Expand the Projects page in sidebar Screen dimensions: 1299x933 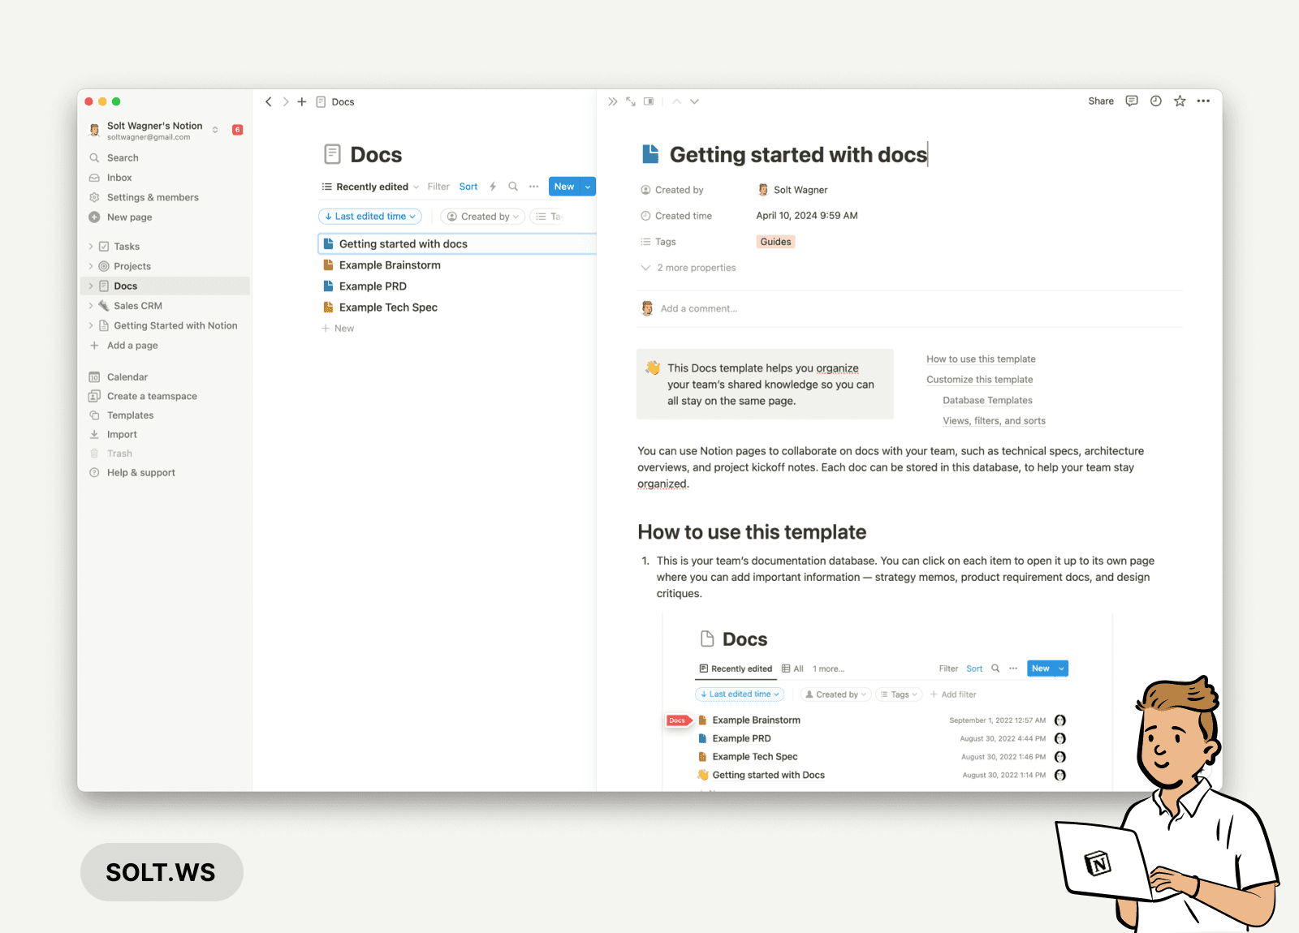click(90, 266)
